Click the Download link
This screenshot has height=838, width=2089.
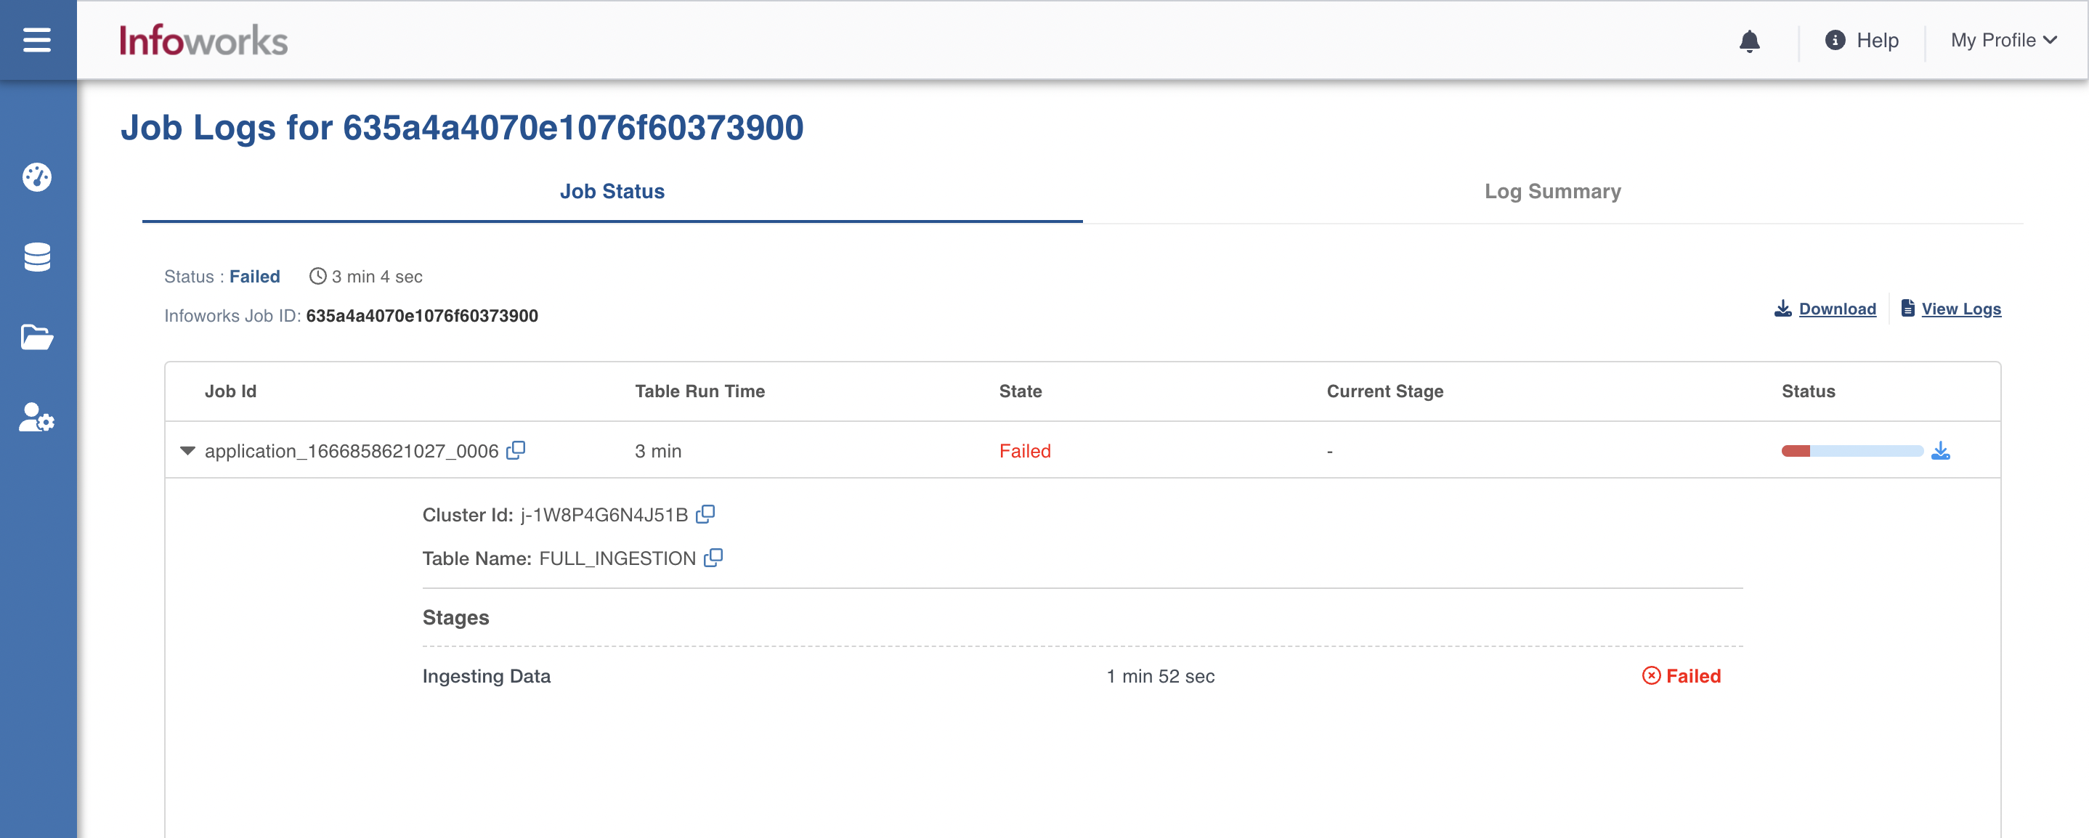tap(1837, 309)
